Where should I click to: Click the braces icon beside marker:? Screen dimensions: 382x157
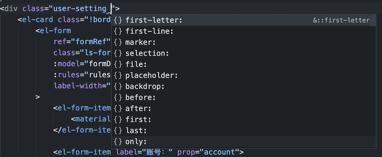click(118, 42)
